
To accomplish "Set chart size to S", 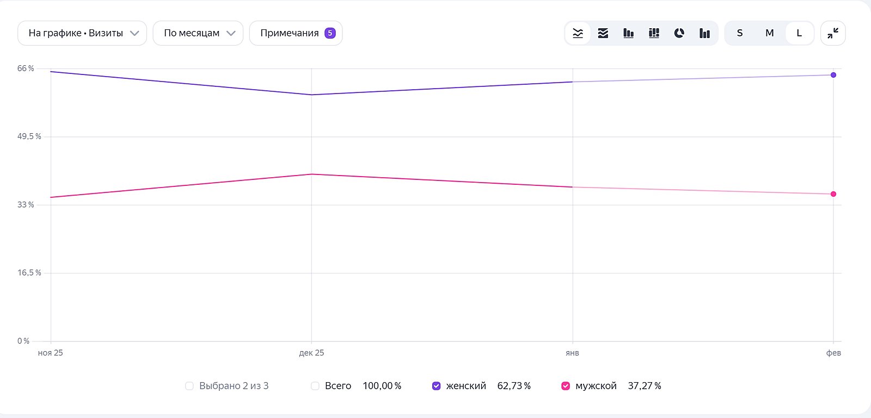I will point(740,33).
